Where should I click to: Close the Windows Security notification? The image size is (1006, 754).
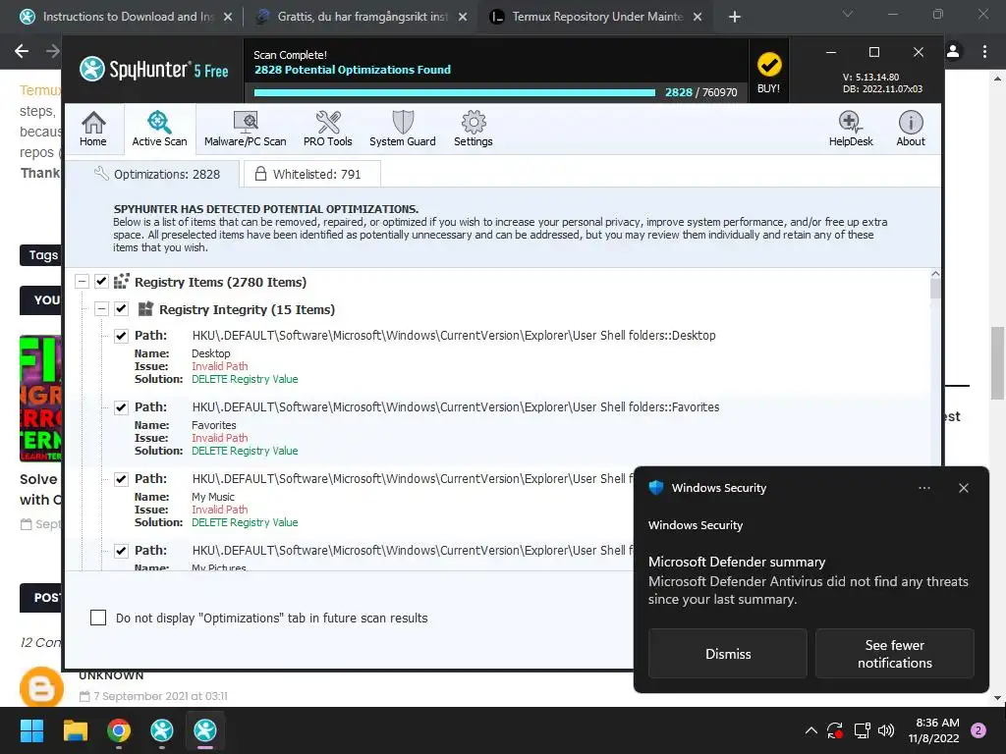click(x=964, y=488)
